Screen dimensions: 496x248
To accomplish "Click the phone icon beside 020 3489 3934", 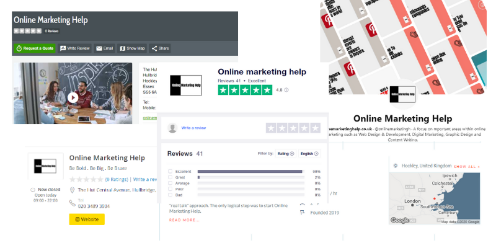I will (72, 203).
